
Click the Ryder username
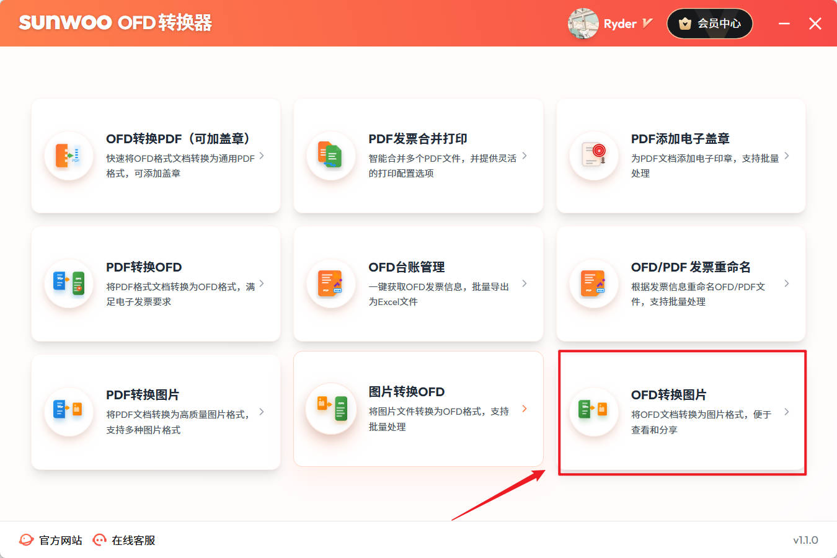620,24
